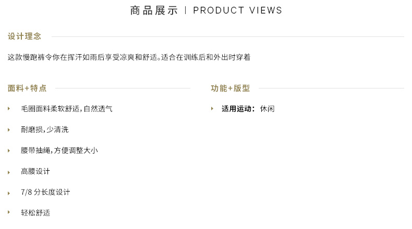The width and height of the screenshot is (412, 229).
Task: Click the arrow bullet beside 耐磨损,少清洗
Action: (9, 130)
